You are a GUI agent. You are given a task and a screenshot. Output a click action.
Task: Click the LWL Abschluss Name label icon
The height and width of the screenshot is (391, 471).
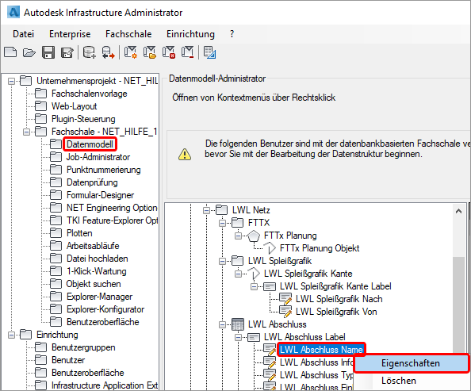coord(270,350)
